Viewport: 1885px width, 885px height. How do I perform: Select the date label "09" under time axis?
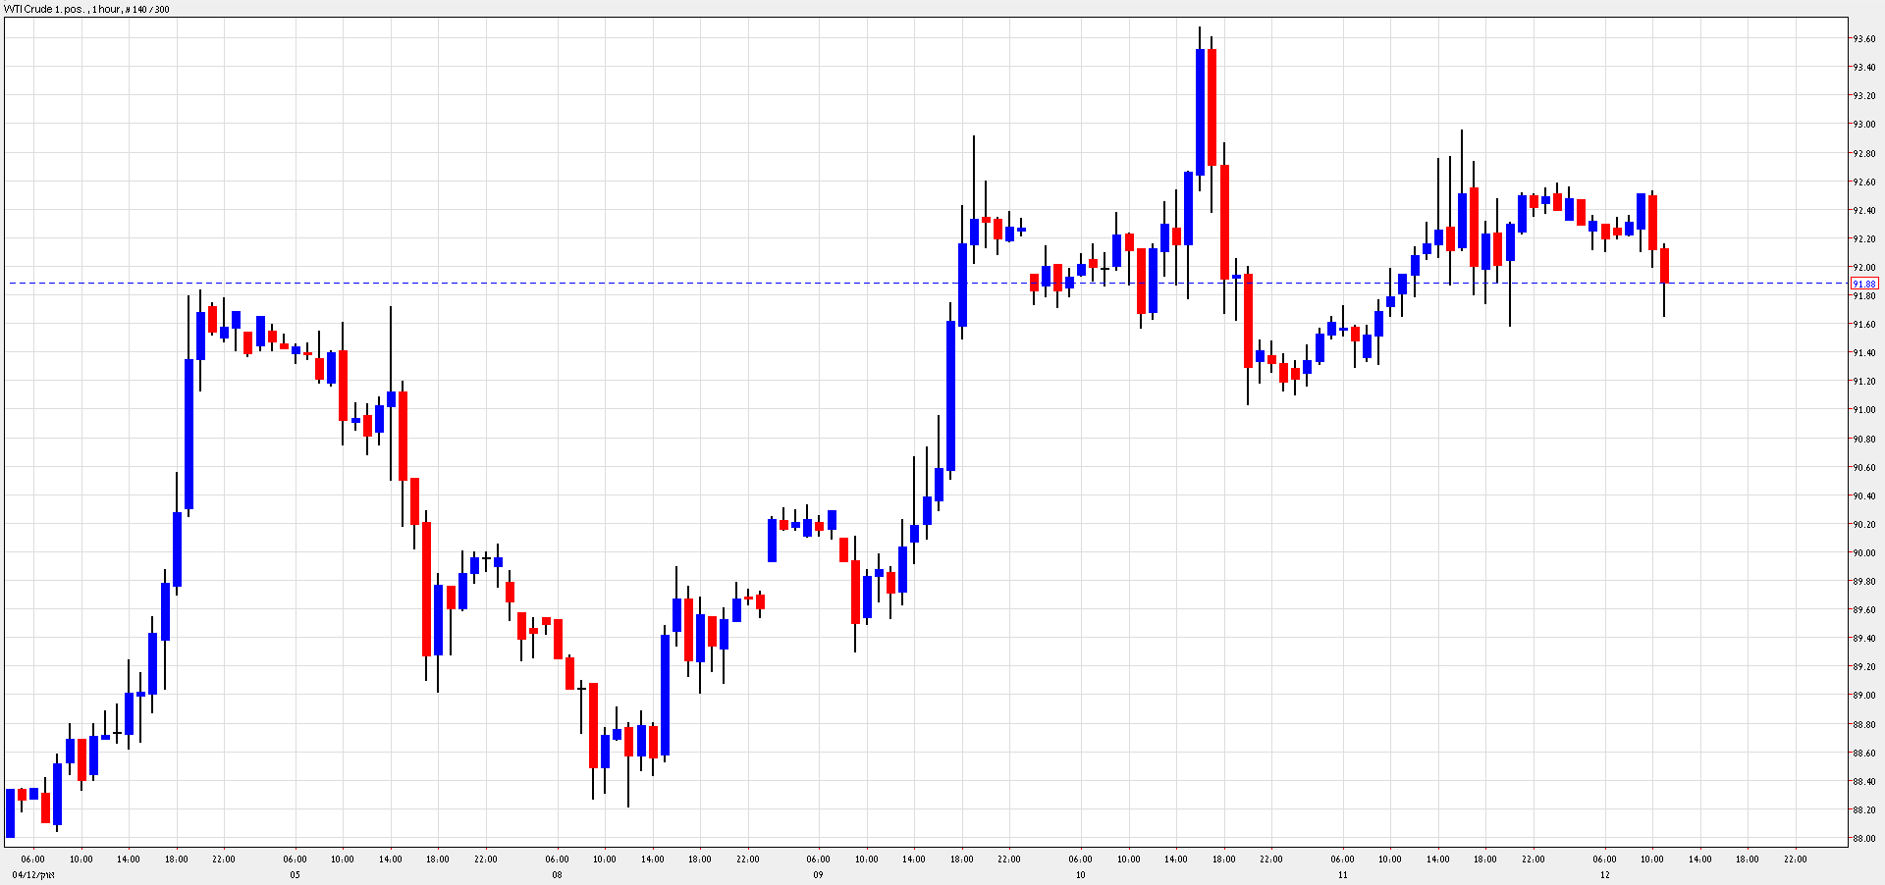point(818,875)
